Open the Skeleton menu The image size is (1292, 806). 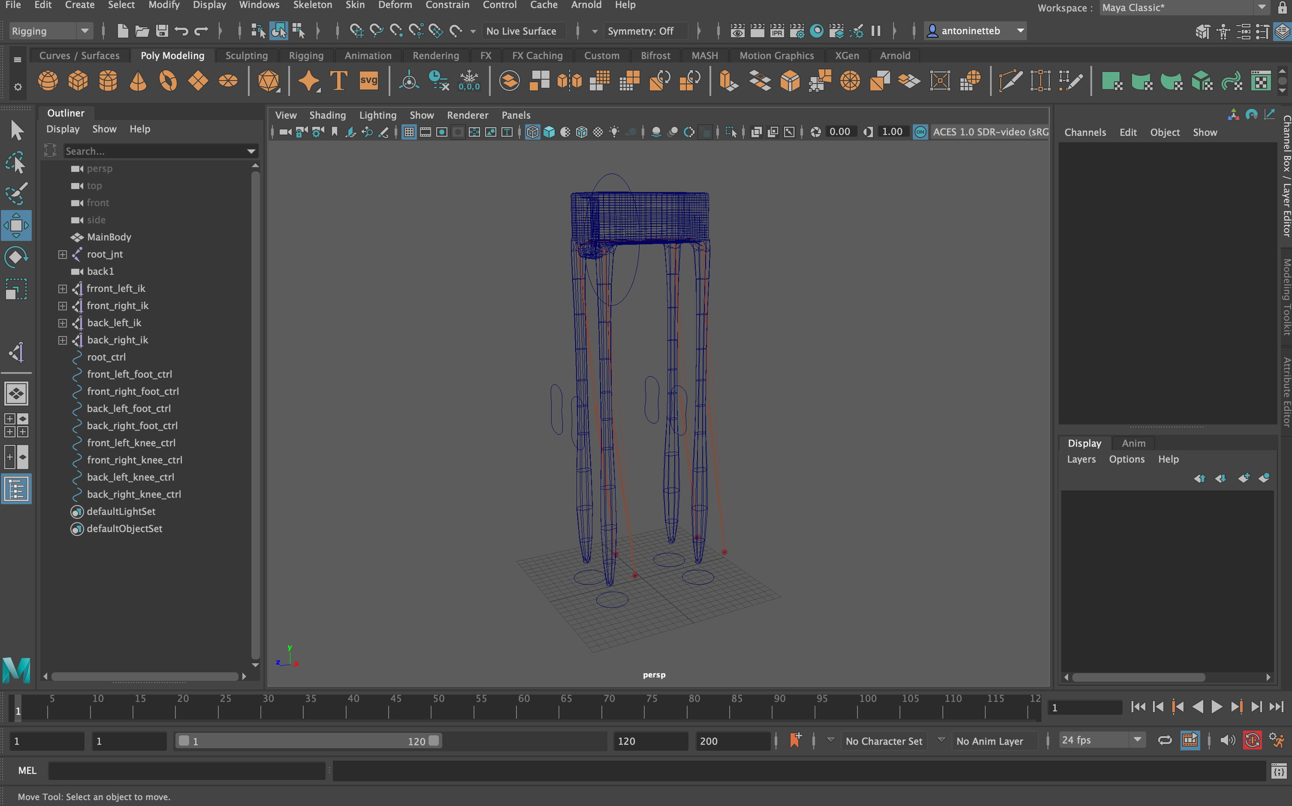click(313, 5)
